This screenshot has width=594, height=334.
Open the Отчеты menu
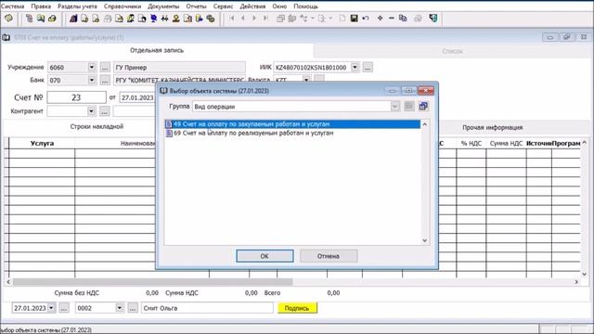tap(196, 6)
